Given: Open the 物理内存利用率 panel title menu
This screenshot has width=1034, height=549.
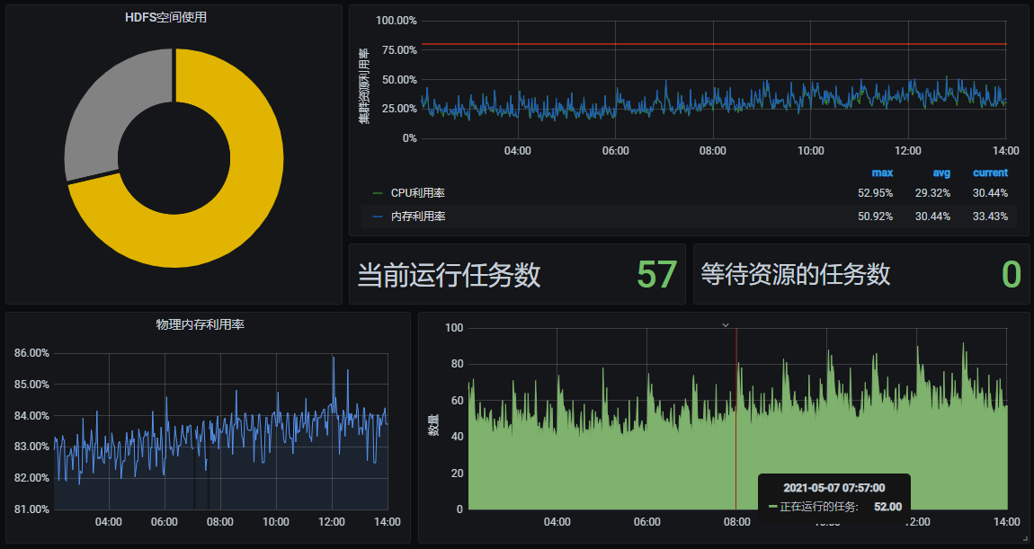Looking at the screenshot, I should click(201, 324).
